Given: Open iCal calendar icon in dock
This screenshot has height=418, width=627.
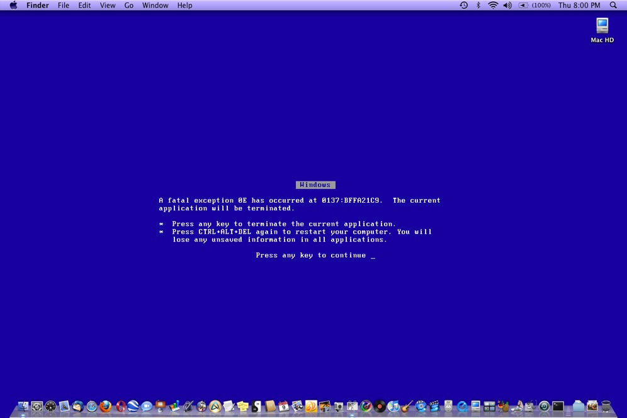Looking at the screenshot, I should [x=283, y=407].
